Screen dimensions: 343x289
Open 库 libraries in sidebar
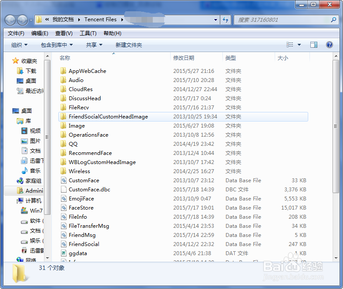24,121
